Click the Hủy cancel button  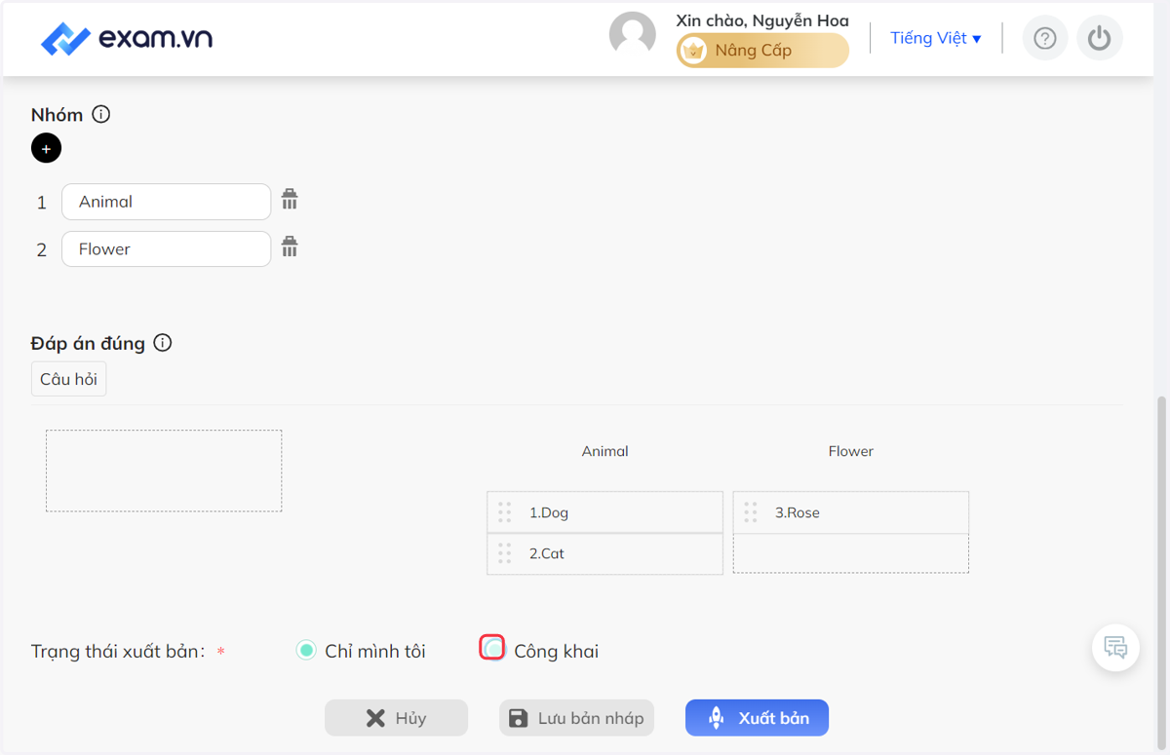tap(396, 718)
